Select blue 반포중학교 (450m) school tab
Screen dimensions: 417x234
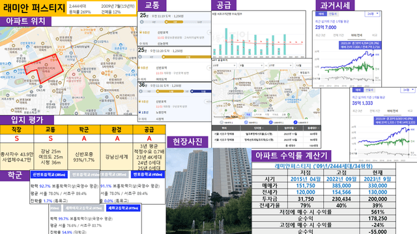(x=148, y=174)
